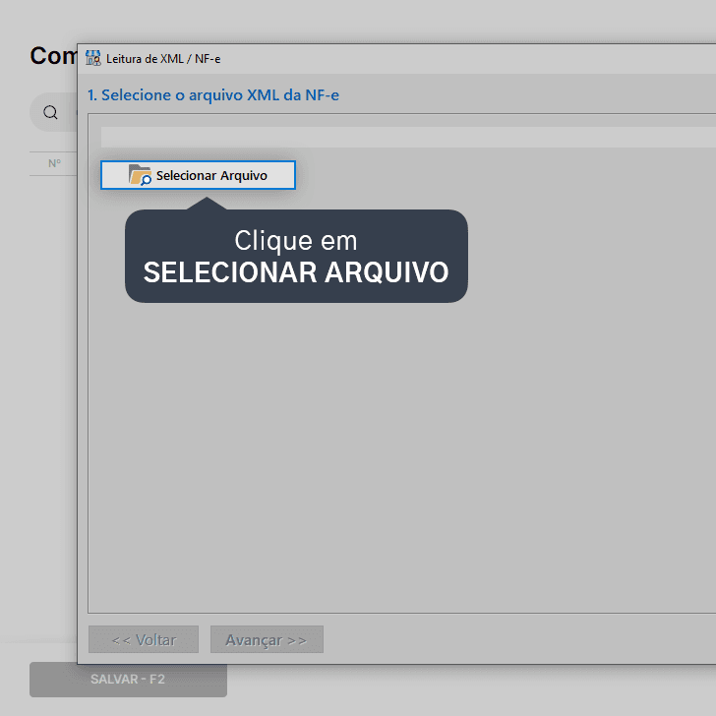Click the empty panel area below the tooltip
This screenshot has width=716, height=716.
pos(402,456)
